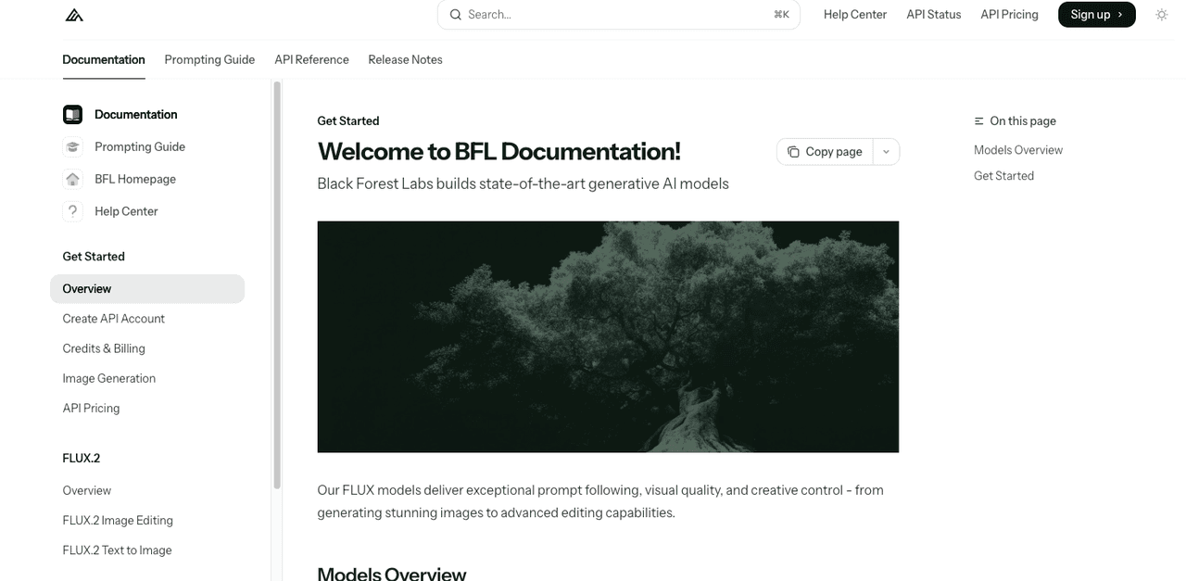Screen dimensions: 1186x581
Task: Open BFL Homepage in the sidebar
Action: point(135,180)
